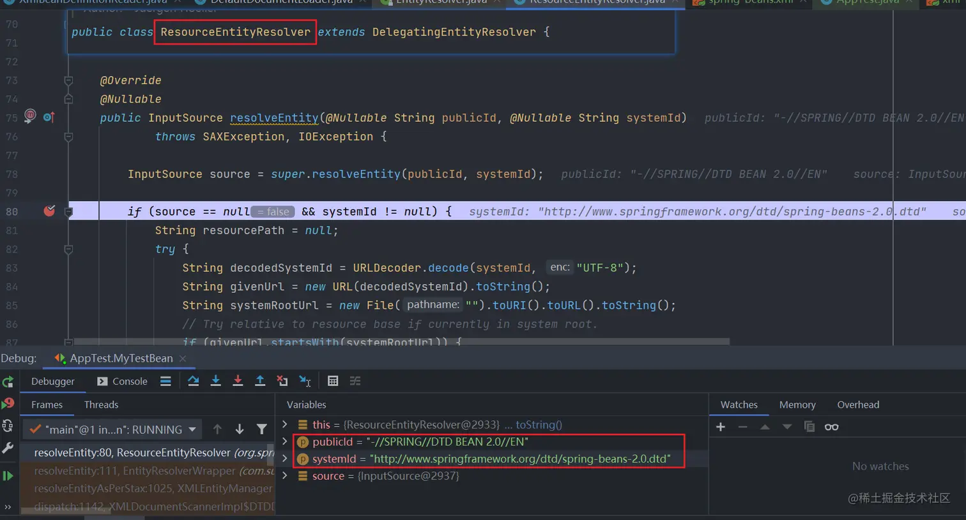Click the systemId value string in Variables
Image resolution: width=966 pixels, height=520 pixels.
(x=520, y=459)
